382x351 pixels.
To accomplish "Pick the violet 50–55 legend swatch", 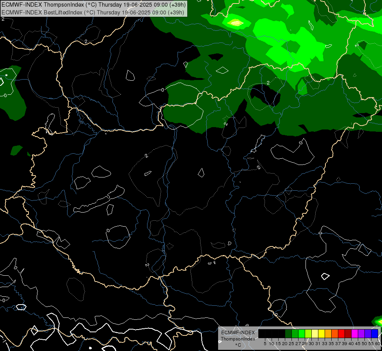I will [368, 333].
